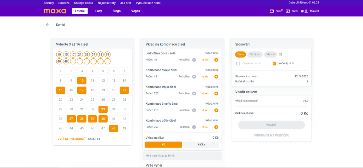Click the back arrow next to Kombi

tap(48, 25)
